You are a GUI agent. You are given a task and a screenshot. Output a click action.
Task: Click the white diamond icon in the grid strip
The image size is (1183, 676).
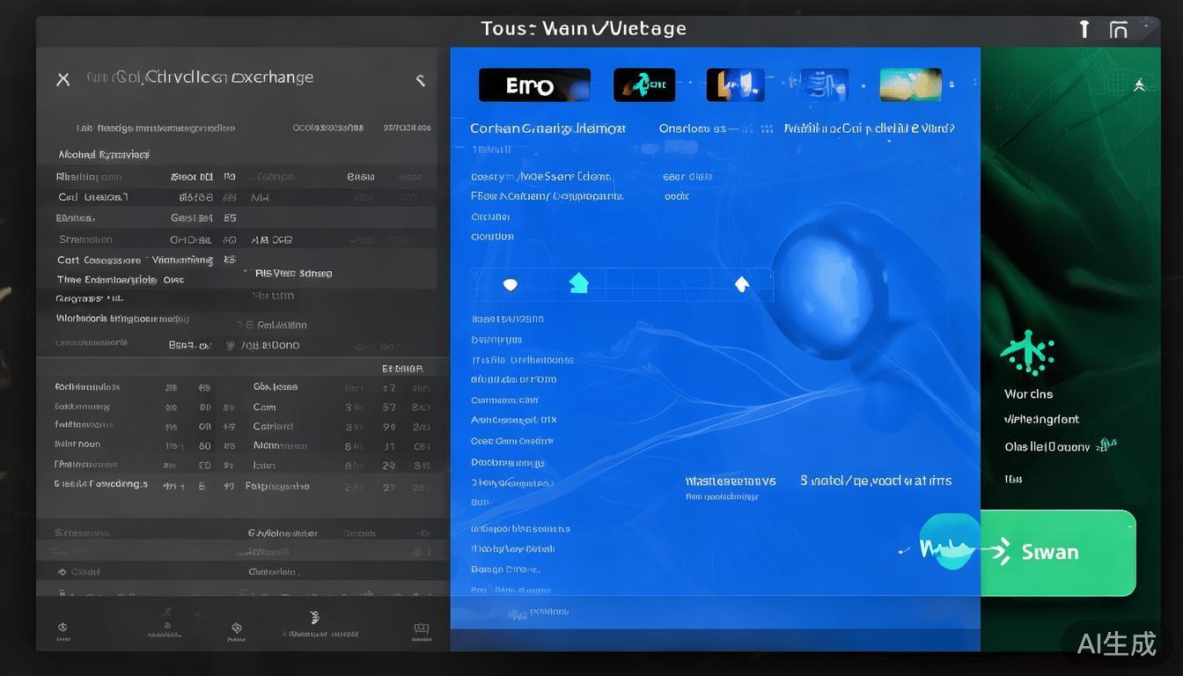coord(741,283)
